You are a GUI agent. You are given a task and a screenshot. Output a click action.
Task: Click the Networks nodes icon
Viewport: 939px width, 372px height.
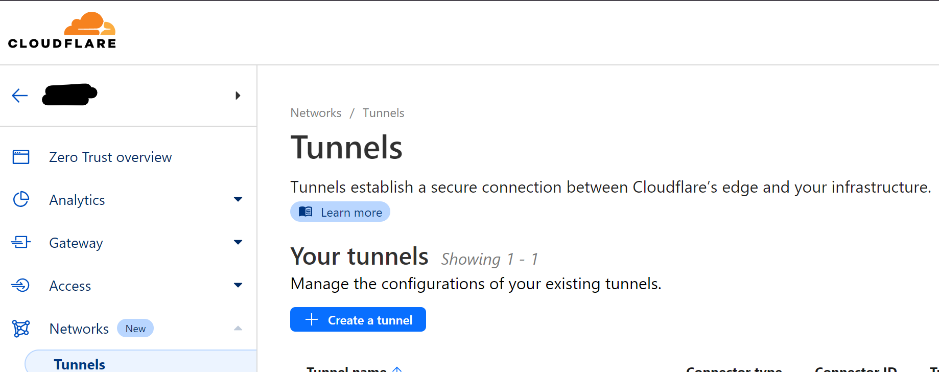pos(20,328)
